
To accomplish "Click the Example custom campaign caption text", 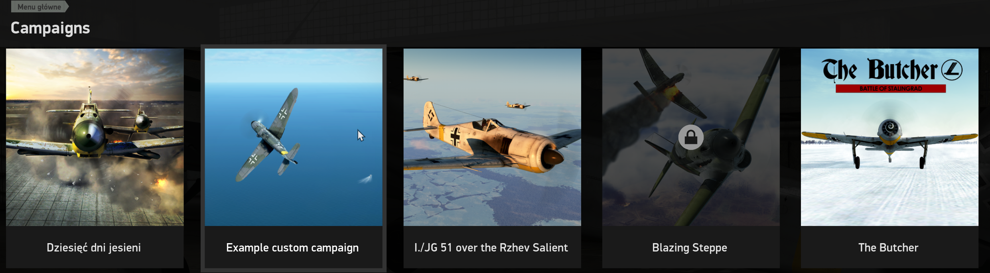I will pos(292,248).
